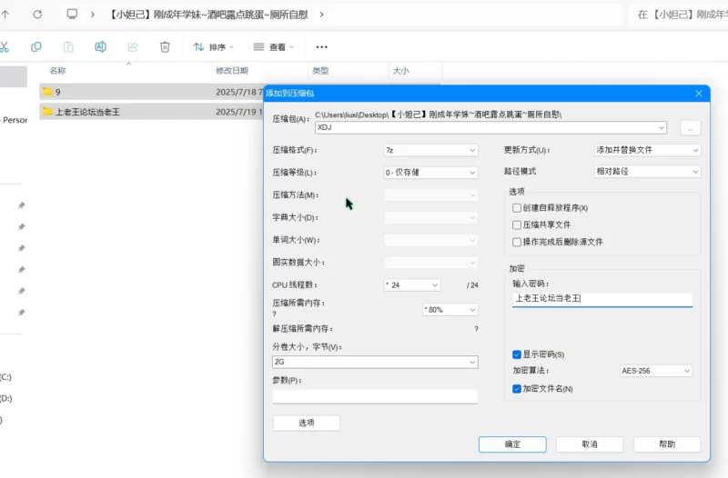
Task: Open the 加密算法 dropdown showing AES-256
Action: tap(656, 371)
